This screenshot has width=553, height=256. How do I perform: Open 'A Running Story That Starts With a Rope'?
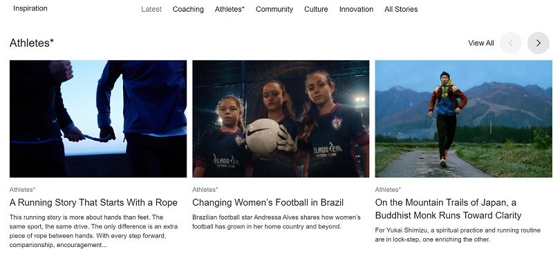click(x=93, y=203)
